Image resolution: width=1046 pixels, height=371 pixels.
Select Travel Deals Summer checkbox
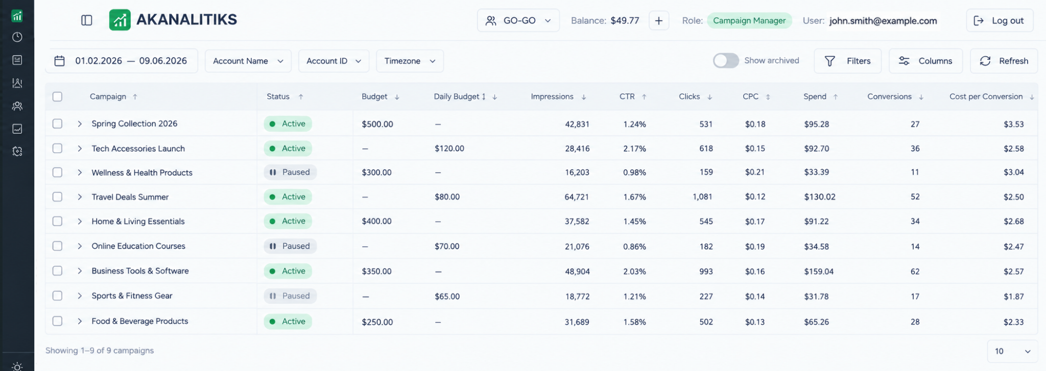pyautogui.click(x=57, y=197)
